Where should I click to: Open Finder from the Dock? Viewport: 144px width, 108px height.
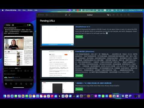click(x=5, y=96)
